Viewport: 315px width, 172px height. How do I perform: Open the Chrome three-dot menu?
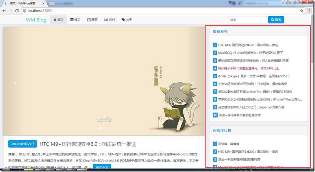(x=309, y=11)
